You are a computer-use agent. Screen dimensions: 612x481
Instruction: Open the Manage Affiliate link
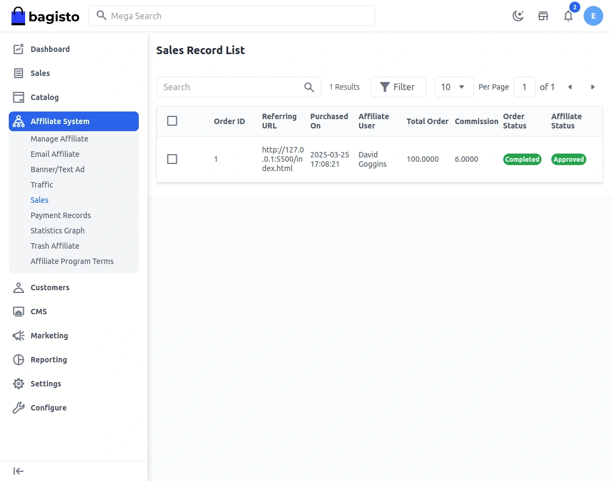click(59, 138)
